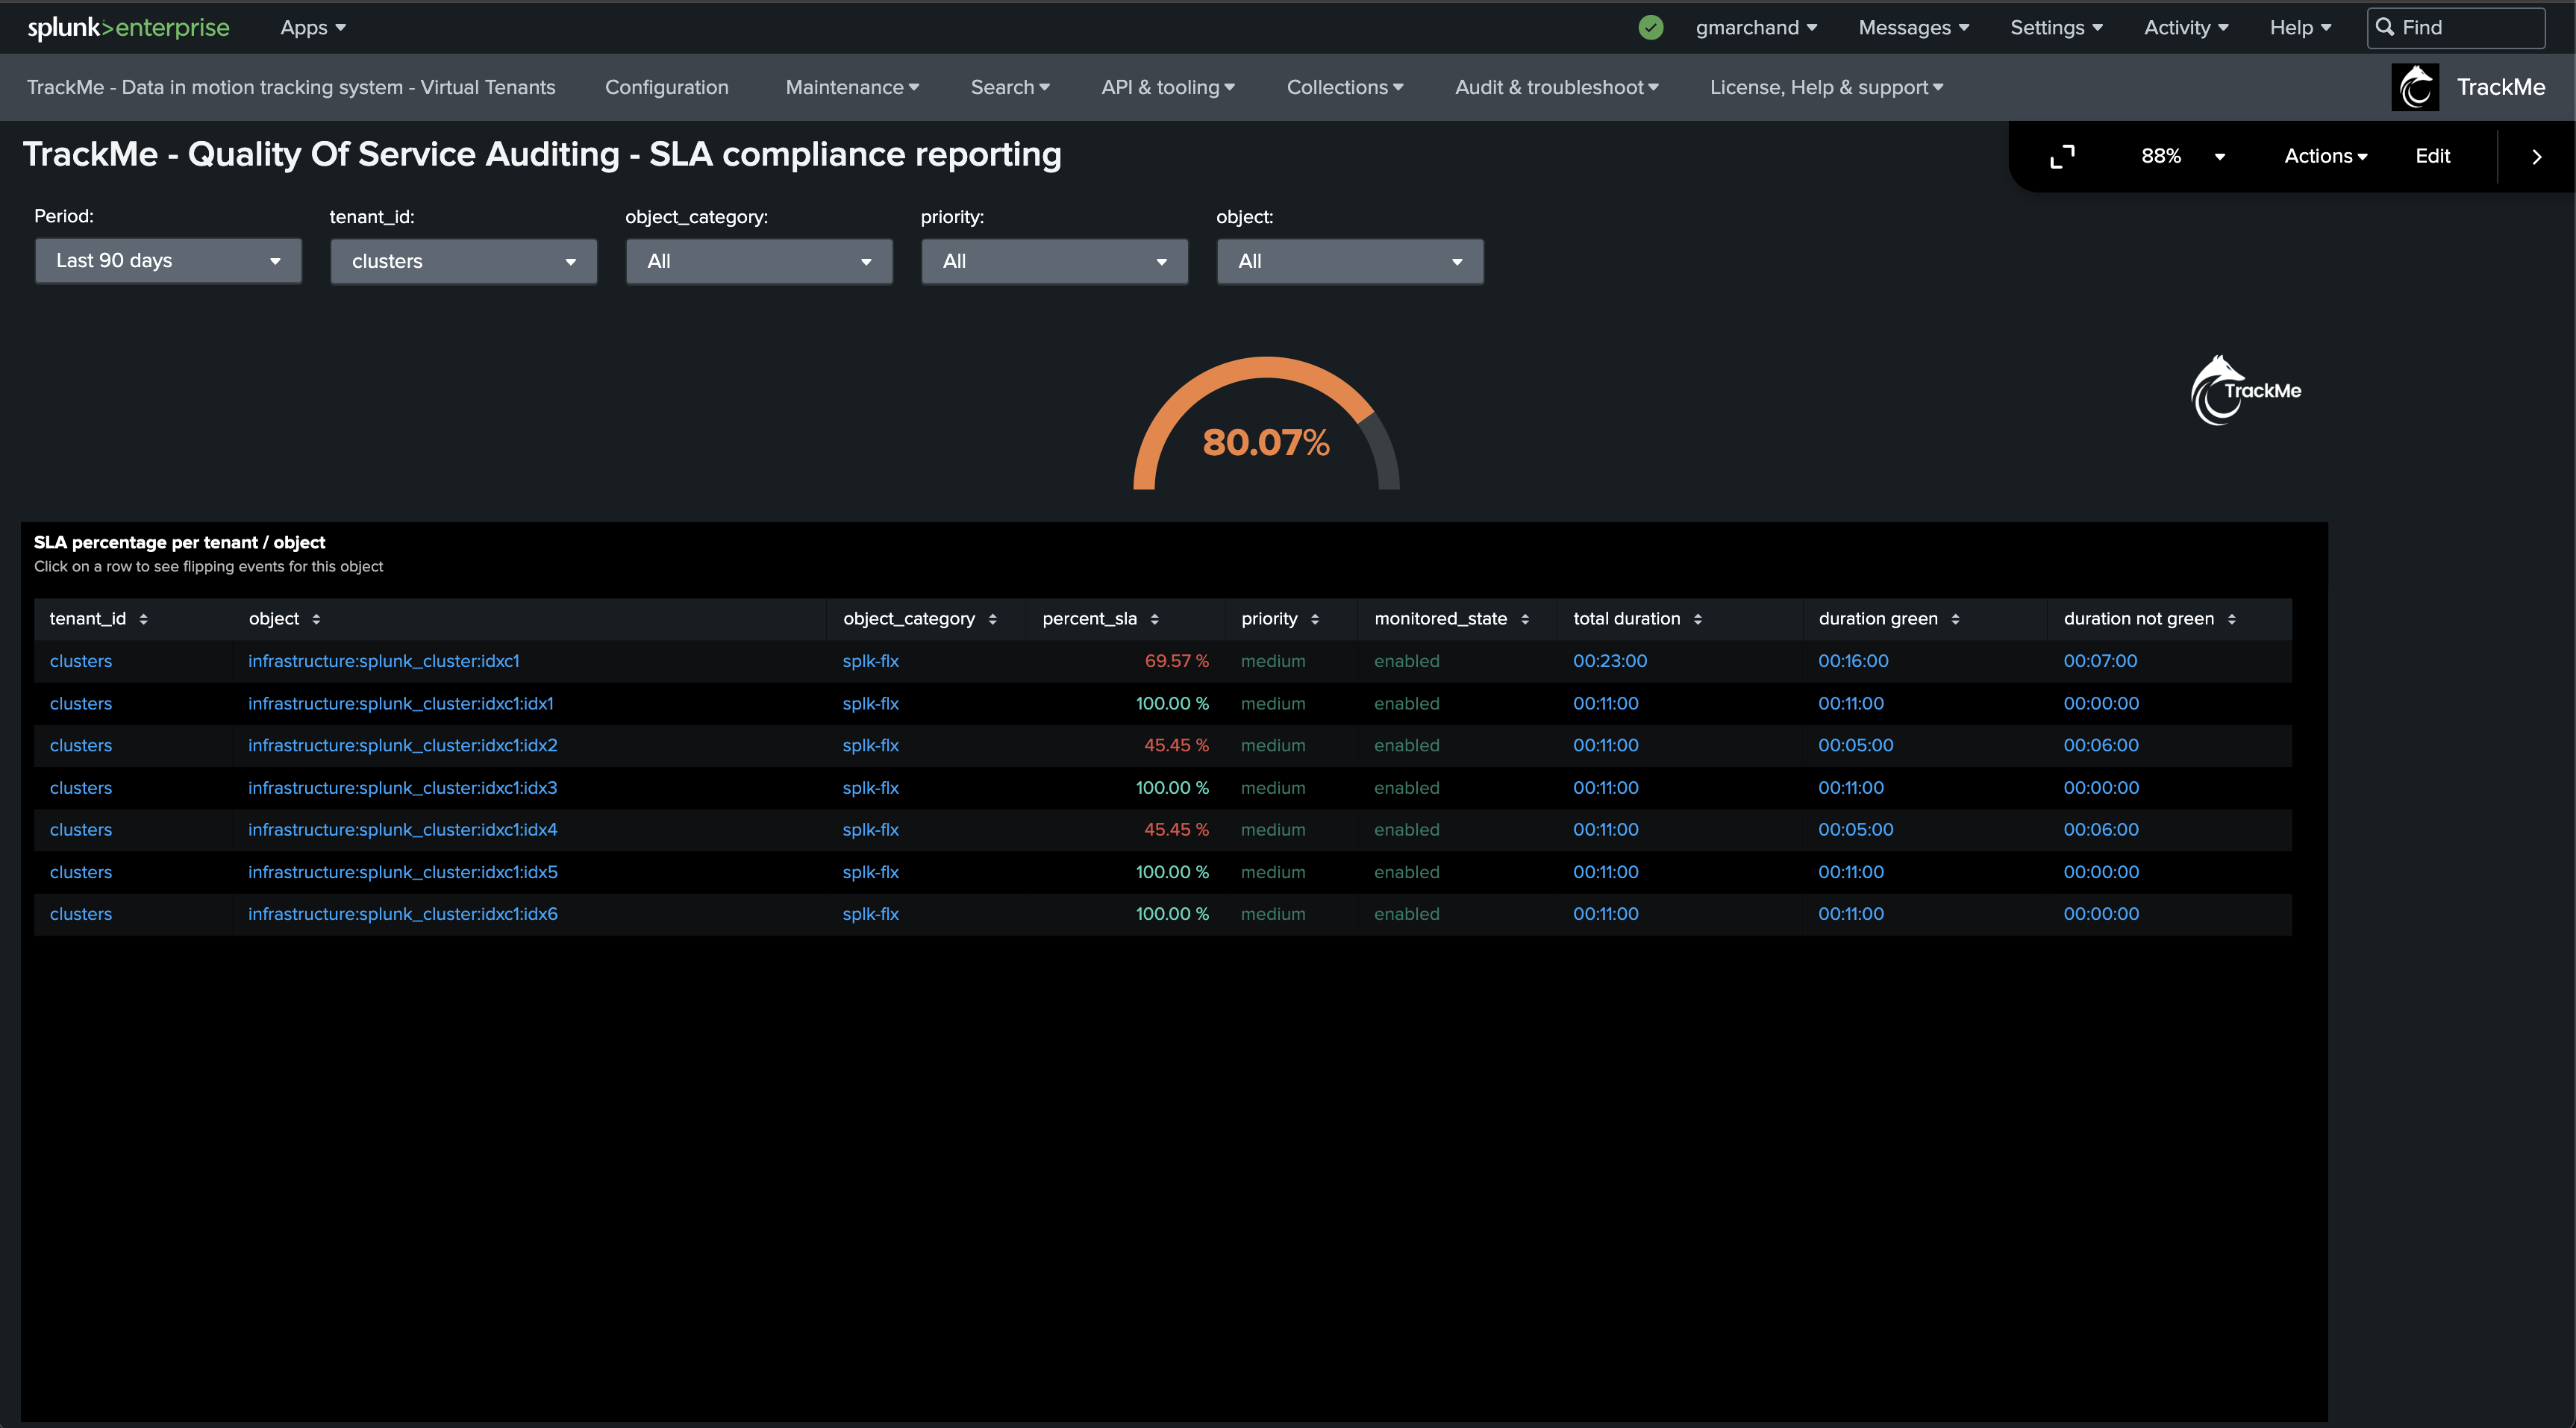Expand the priority filter dropdown
Viewport: 2576px width, 1428px height.
(x=1054, y=261)
